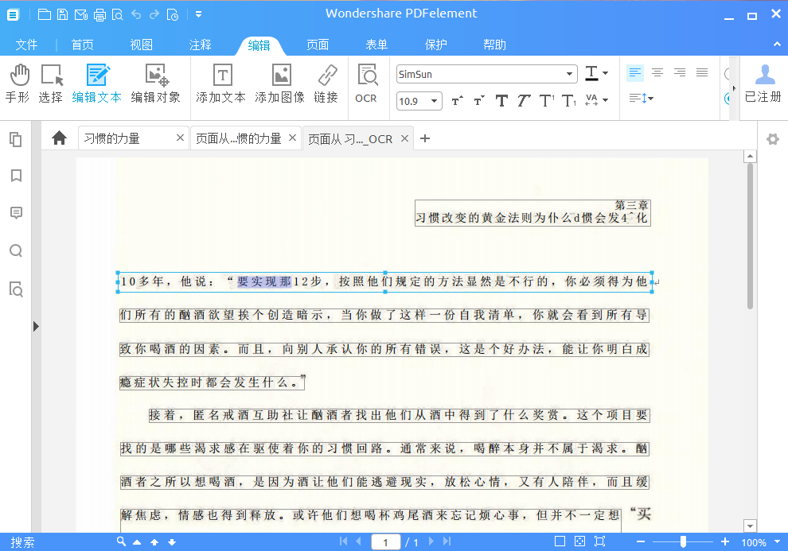Viewport: 788px width, 551px height.
Task: Zoom in with plus button
Action: point(724,541)
